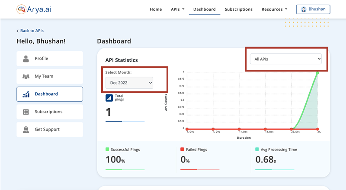Click the green data point at chart peak
Image resolution: width=346 pixels, height=190 pixels.
click(x=317, y=73)
